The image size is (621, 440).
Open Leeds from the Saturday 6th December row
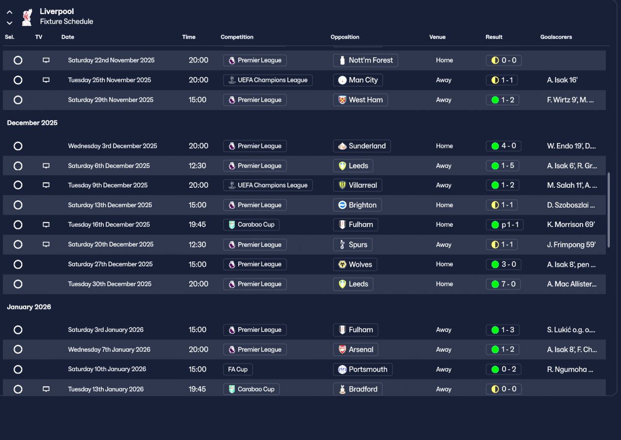pyautogui.click(x=353, y=166)
